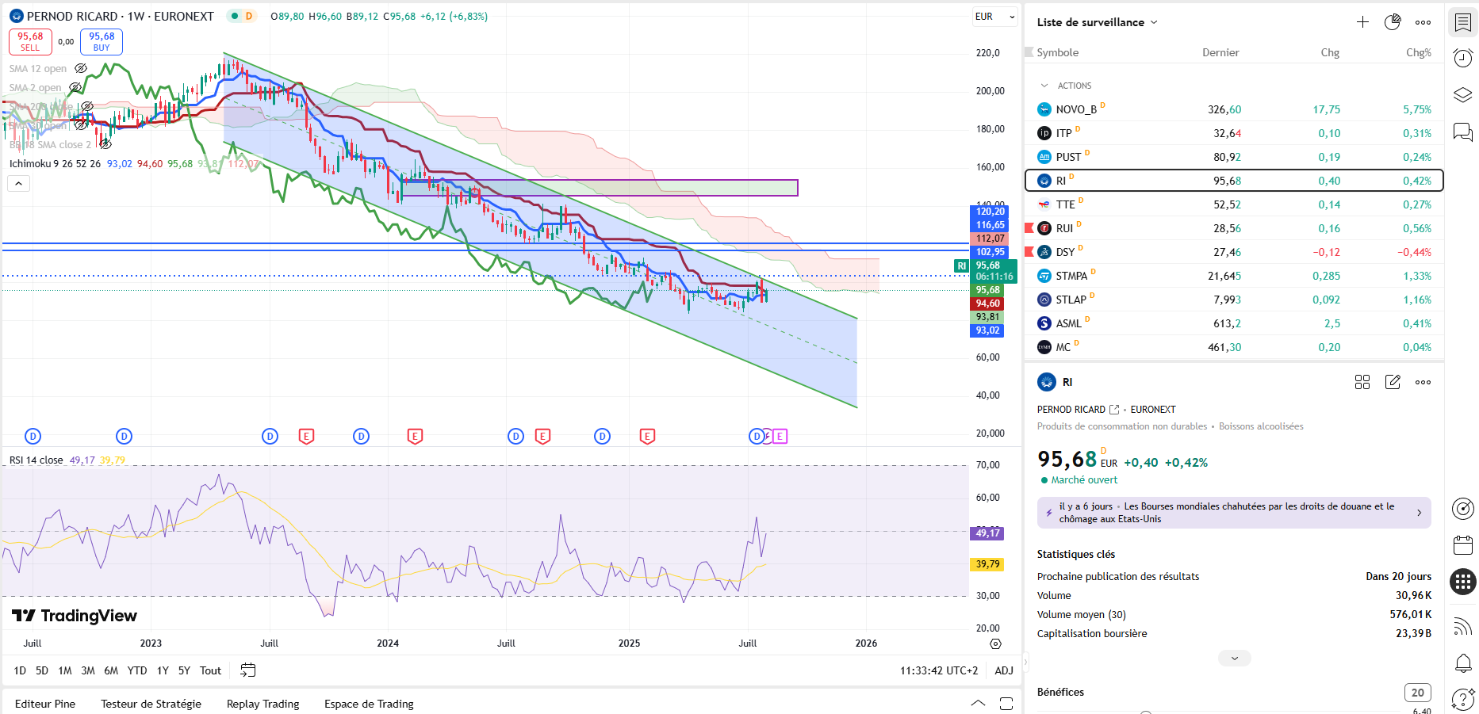Open the news headline arrow
Screen dimensions: 1479x714
click(x=1419, y=513)
